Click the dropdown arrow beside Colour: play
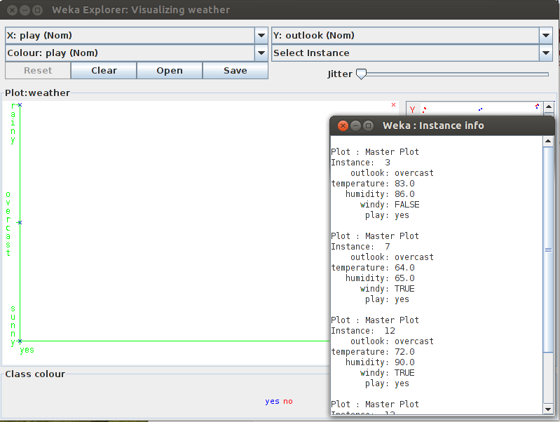The width and height of the screenshot is (560, 422). [x=261, y=53]
